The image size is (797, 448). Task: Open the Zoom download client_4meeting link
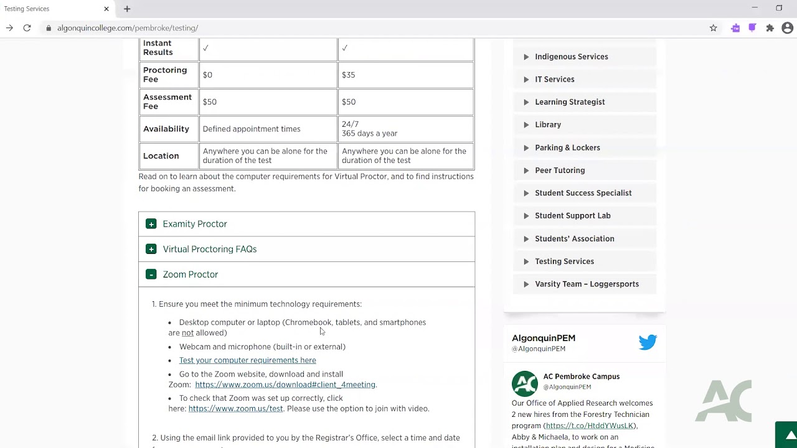tap(285, 385)
